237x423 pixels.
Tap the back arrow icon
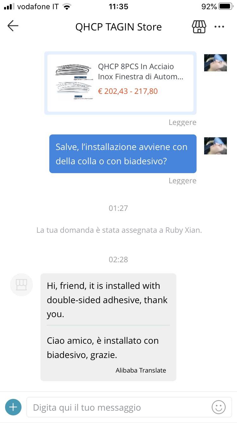[x=13, y=26]
